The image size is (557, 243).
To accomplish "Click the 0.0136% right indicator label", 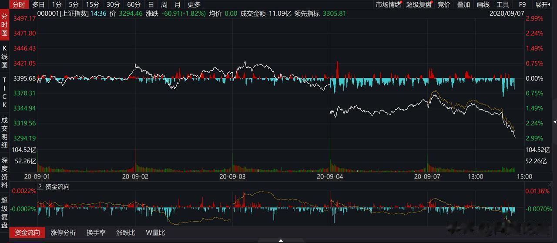I will 537,191.
